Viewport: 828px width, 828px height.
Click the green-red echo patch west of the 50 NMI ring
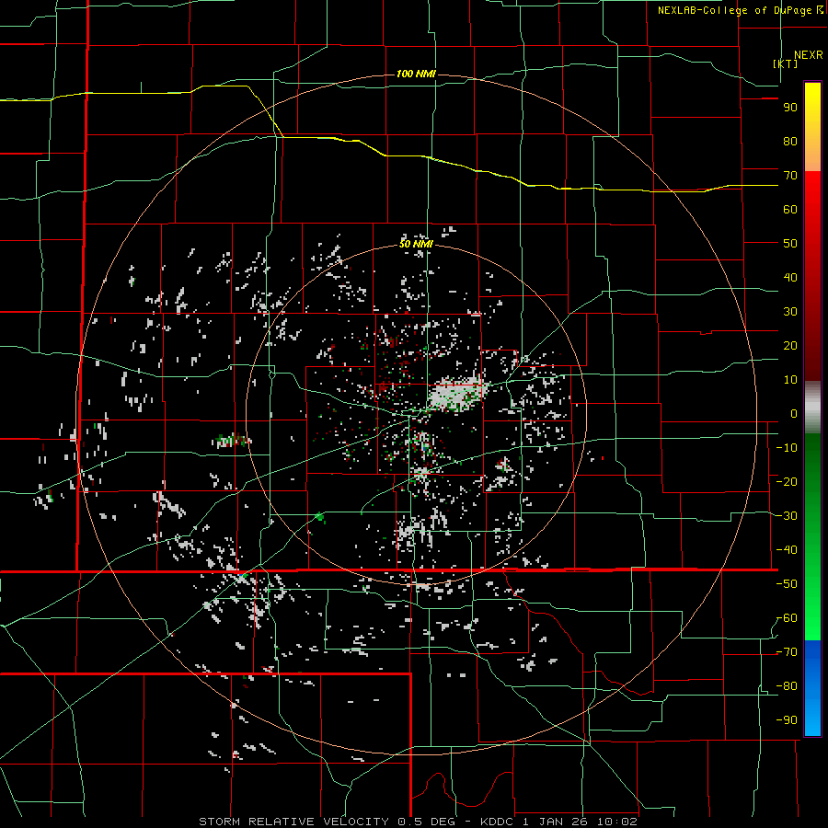232,440
